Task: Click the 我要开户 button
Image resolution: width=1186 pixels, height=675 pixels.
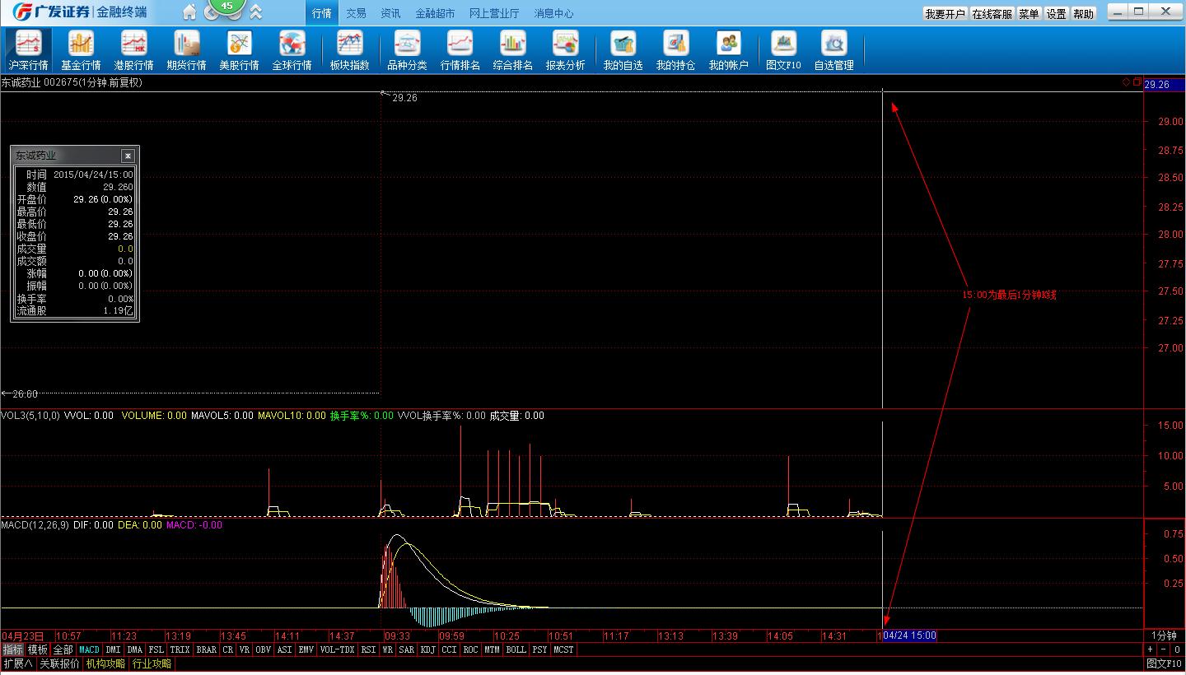Action: [x=944, y=14]
